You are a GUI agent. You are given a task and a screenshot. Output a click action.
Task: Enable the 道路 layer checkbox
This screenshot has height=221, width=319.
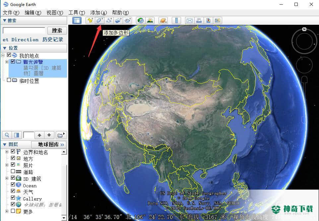(x=13, y=171)
